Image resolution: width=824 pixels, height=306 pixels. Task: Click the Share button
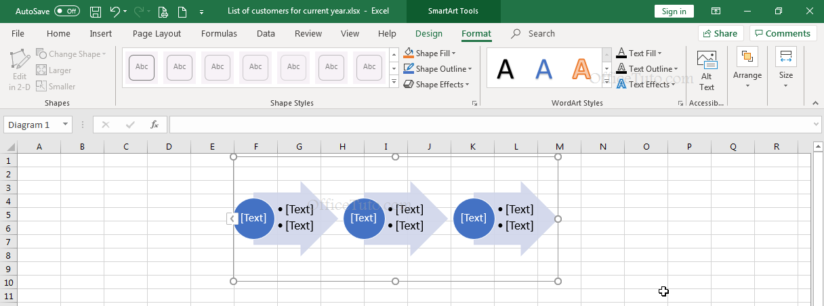721,33
